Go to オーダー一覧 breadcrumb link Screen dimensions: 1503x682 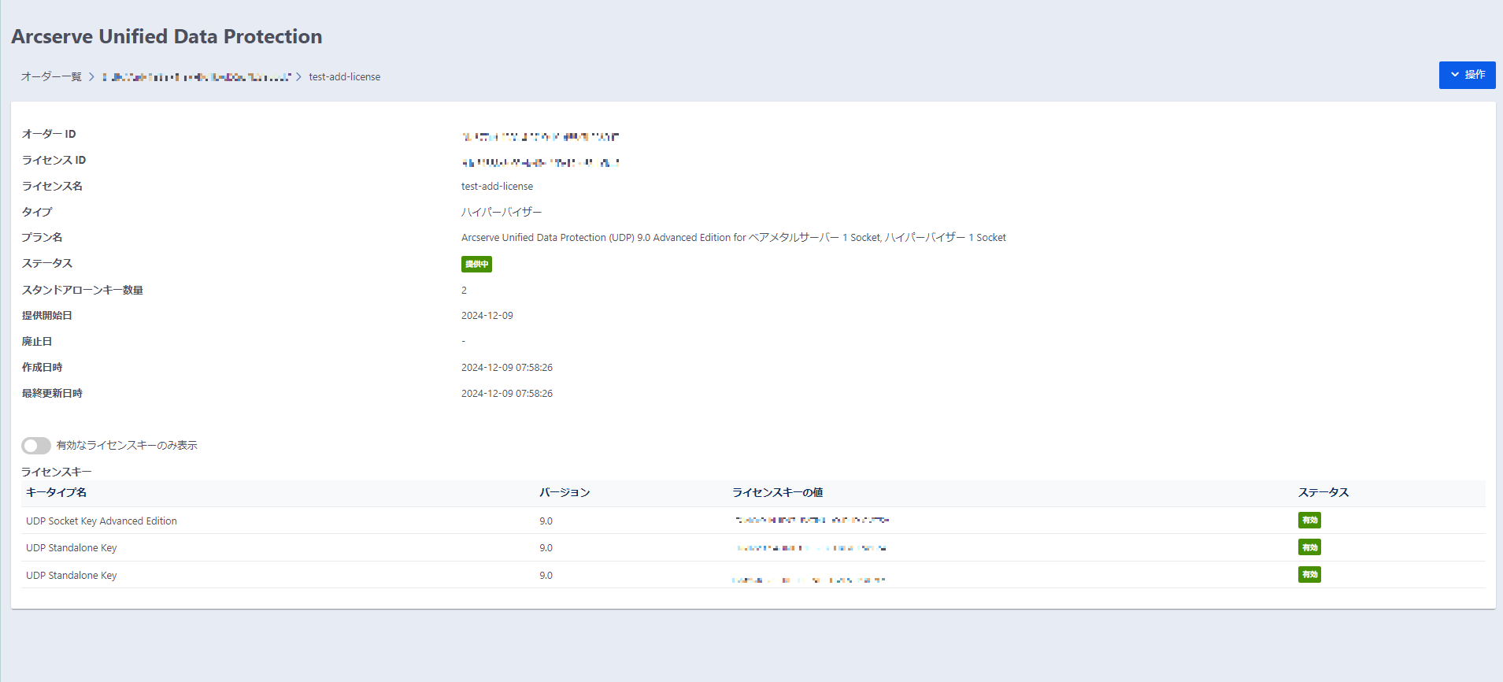click(x=51, y=76)
